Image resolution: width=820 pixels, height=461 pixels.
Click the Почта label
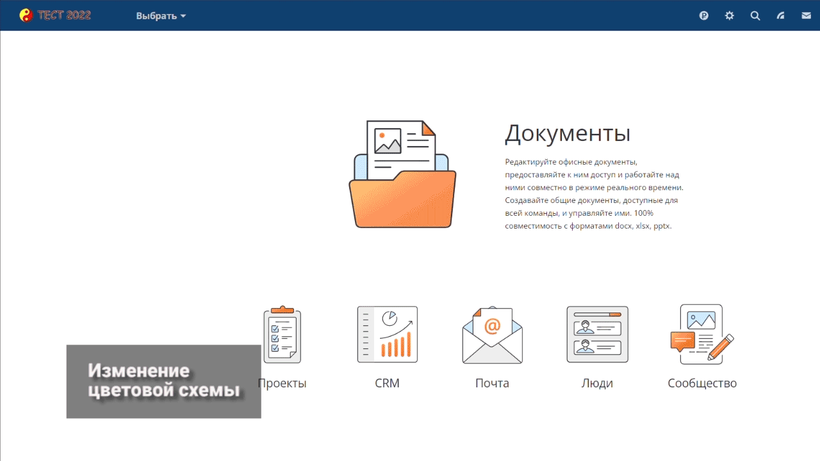pyautogui.click(x=492, y=383)
